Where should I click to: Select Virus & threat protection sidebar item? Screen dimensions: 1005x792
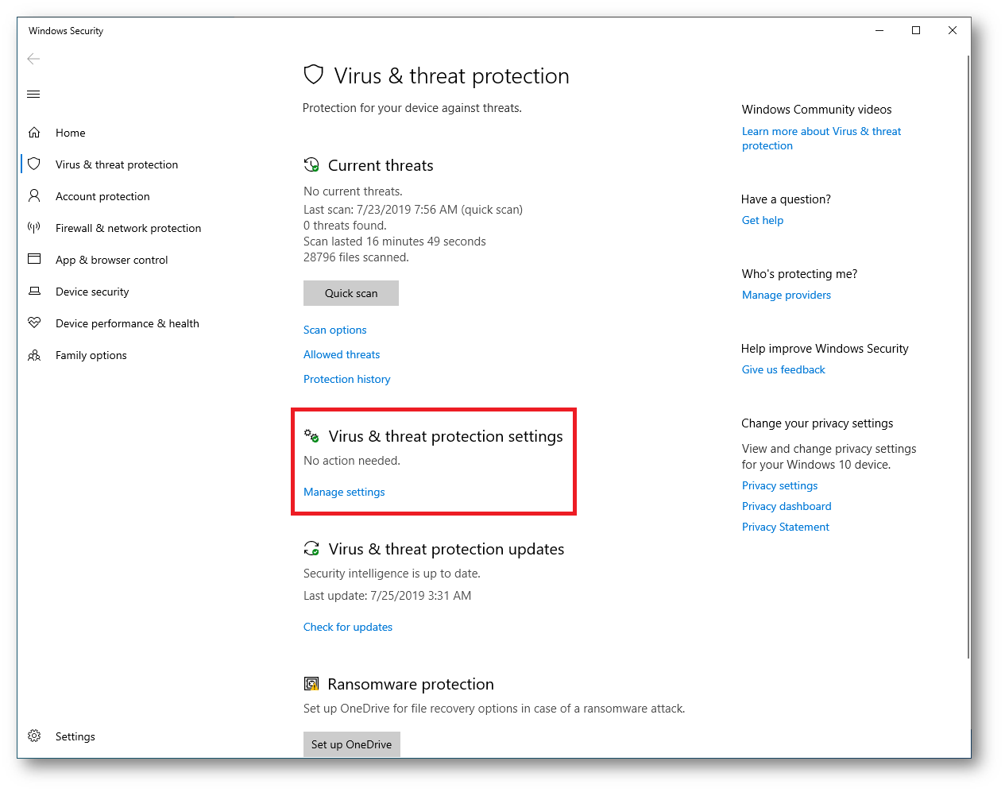(117, 164)
